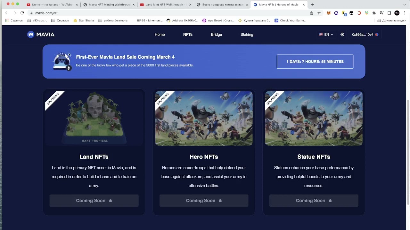Viewport: 410px width, 230px height.
Task: Open the 'Купить/продать Б...' bookmark
Action: pyautogui.click(x=255, y=20)
